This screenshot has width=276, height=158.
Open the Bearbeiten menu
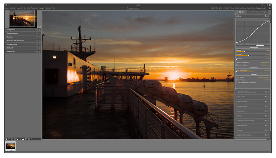pyautogui.click(x=13, y=8)
